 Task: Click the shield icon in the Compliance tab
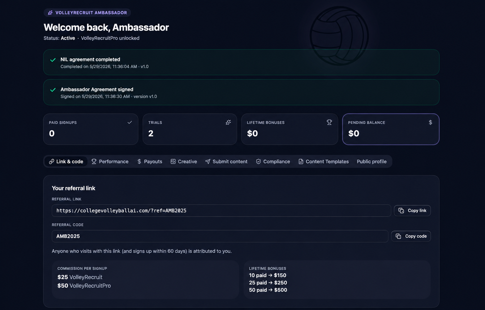point(258,161)
